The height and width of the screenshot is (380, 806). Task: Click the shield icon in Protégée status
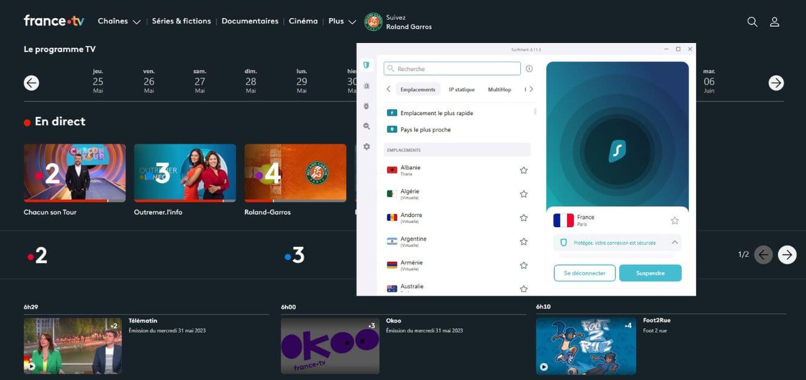pyautogui.click(x=563, y=242)
